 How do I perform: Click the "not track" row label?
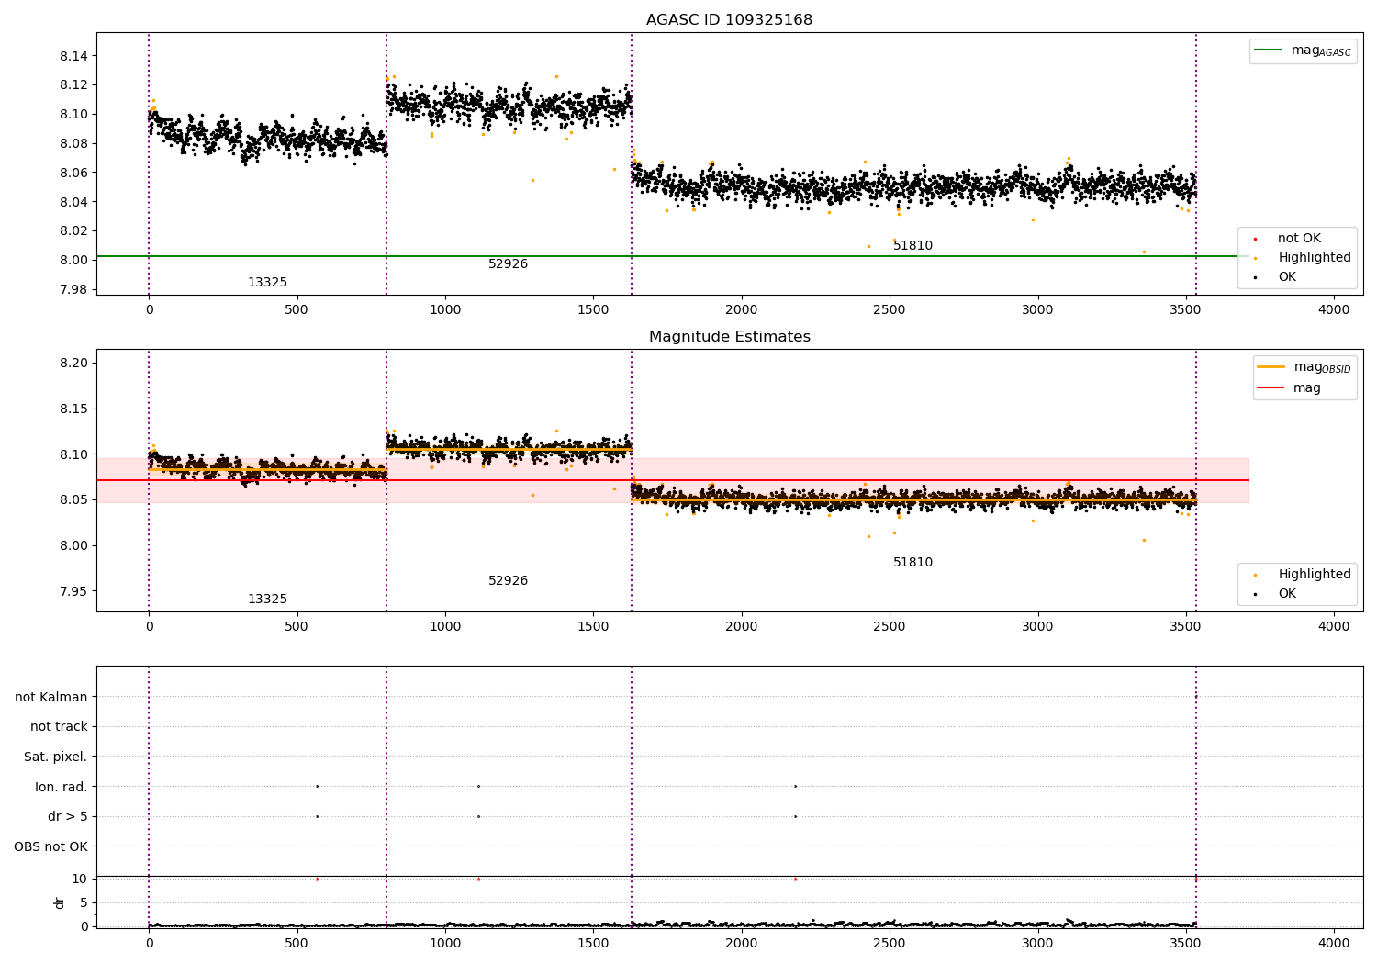coord(59,726)
